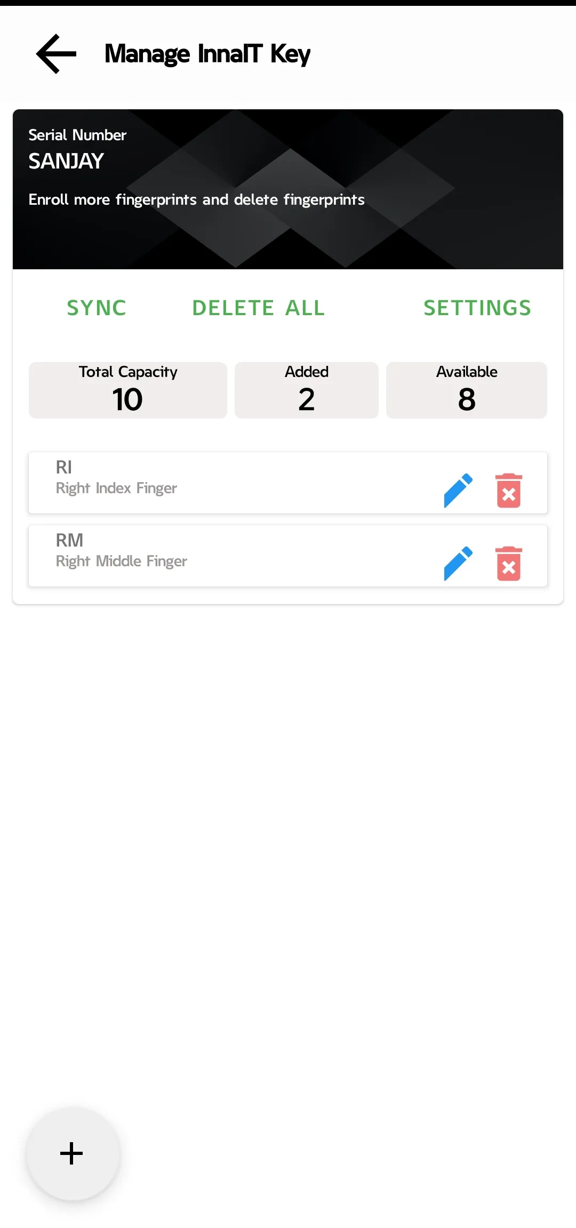Go back using the arrow icon
Image resolution: width=576 pixels, height=1228 pixels.
56,54
